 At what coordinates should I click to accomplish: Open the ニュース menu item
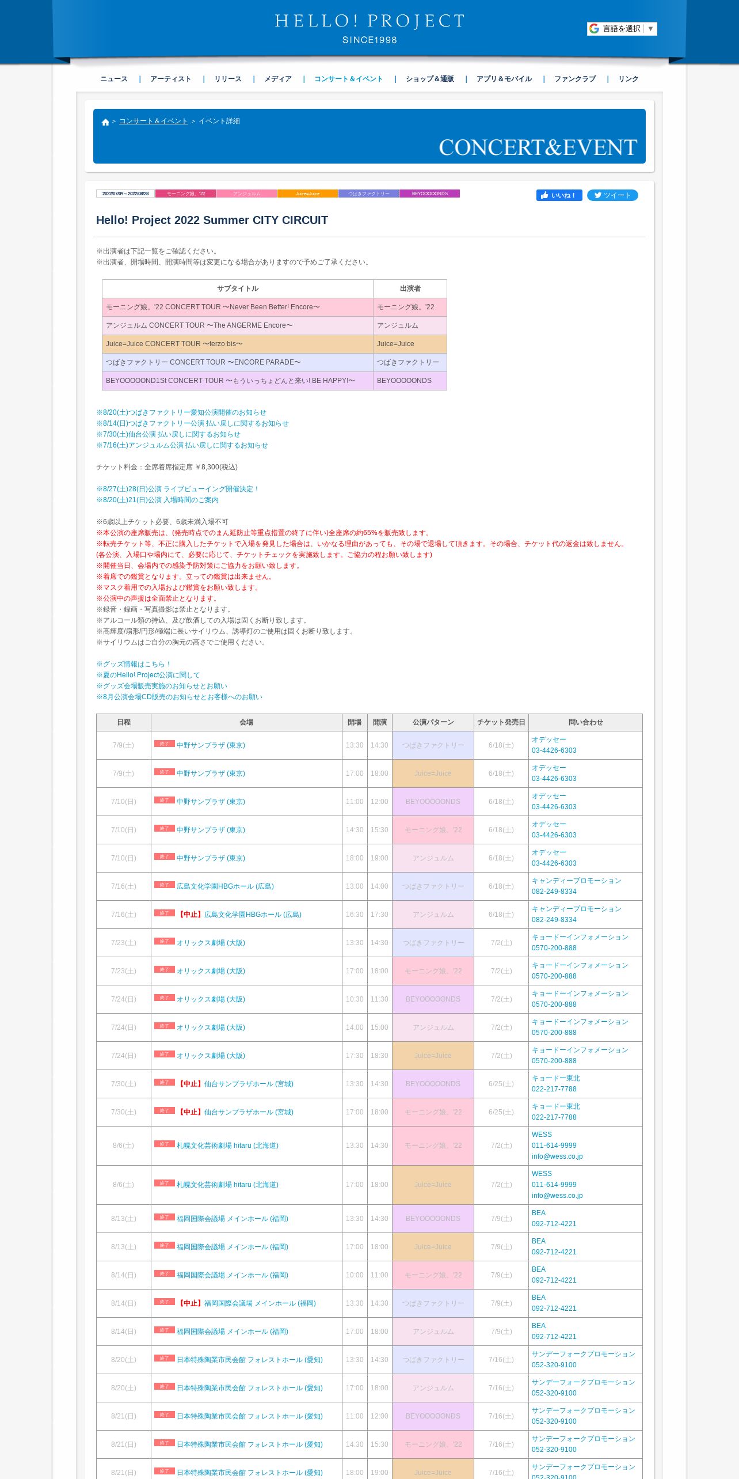coord(114,79)
